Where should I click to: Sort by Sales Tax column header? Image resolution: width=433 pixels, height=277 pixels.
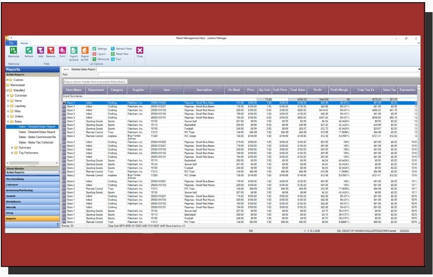(x=390, y=90)
